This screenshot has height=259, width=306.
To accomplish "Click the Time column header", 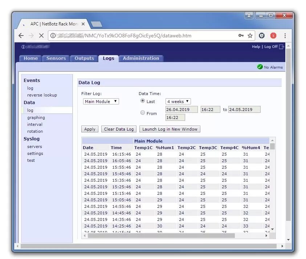I will pos(116,148).
